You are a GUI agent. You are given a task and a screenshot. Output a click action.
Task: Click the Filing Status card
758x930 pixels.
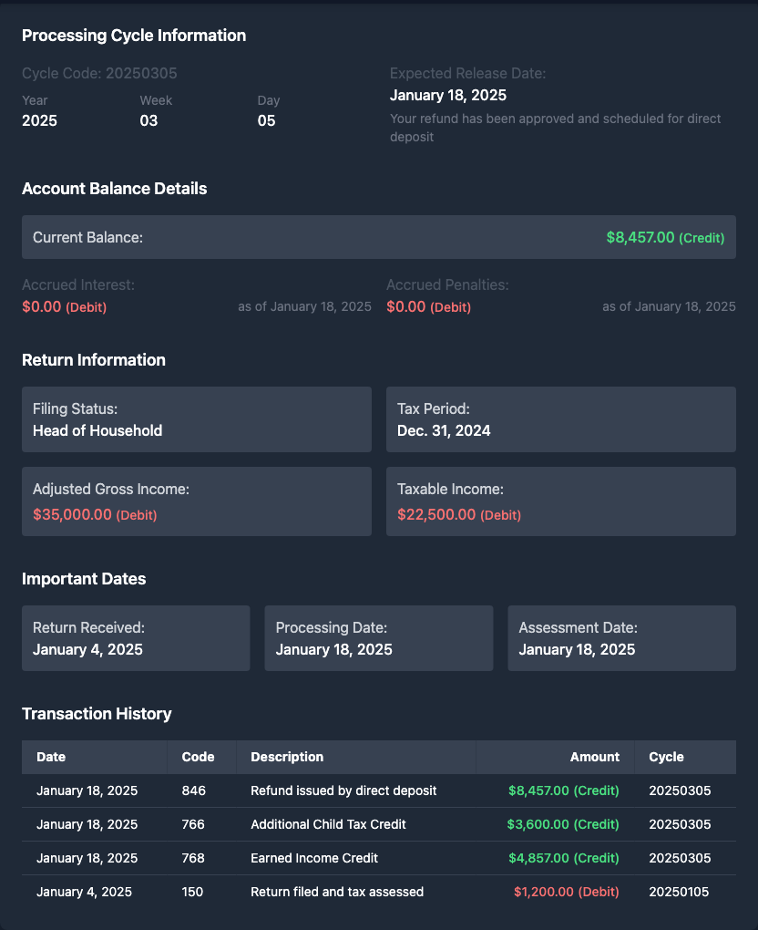196,419
